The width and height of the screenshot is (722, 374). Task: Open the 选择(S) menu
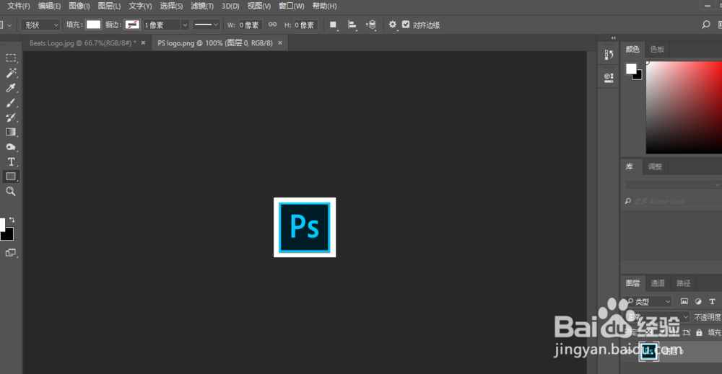click(x=171, y=6)
